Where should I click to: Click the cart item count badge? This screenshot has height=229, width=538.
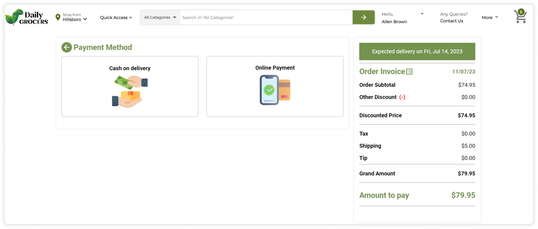click(521, 12)
